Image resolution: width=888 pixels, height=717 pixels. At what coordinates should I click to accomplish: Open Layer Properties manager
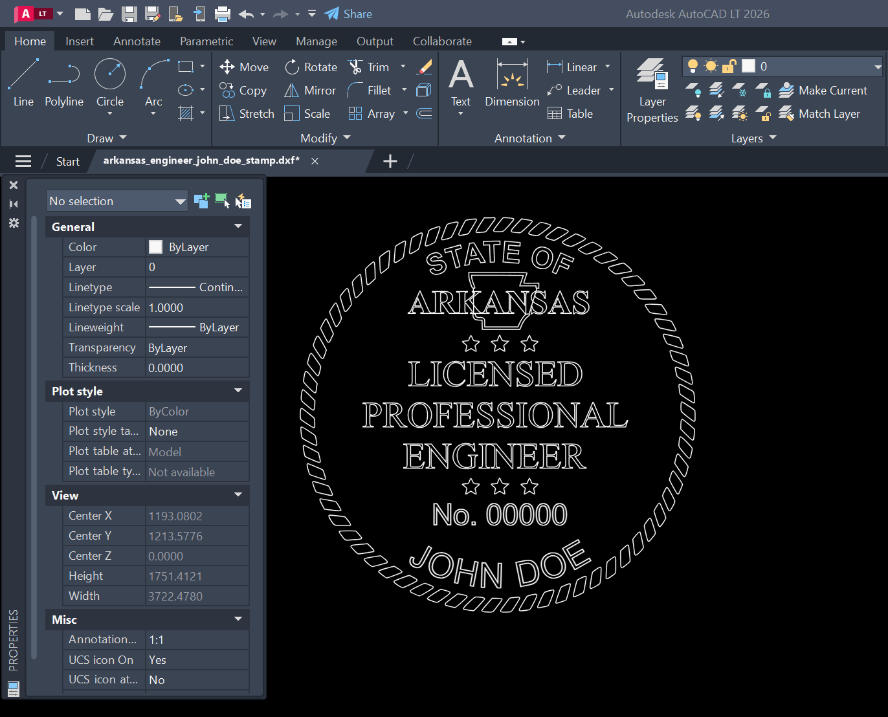point(652,91)
